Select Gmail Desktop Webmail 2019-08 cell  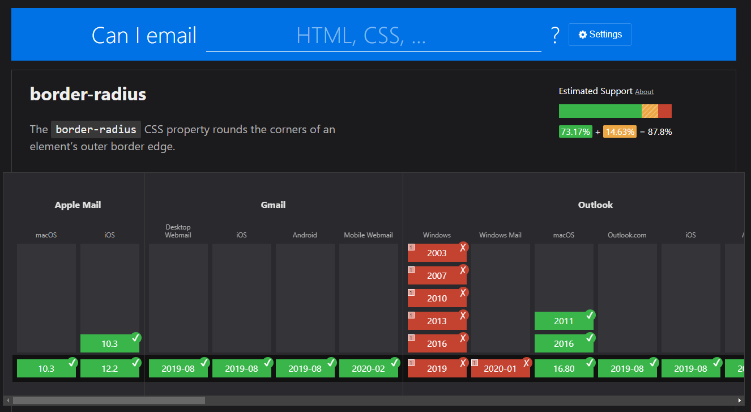pyautogui.click(x=178, y=369)
